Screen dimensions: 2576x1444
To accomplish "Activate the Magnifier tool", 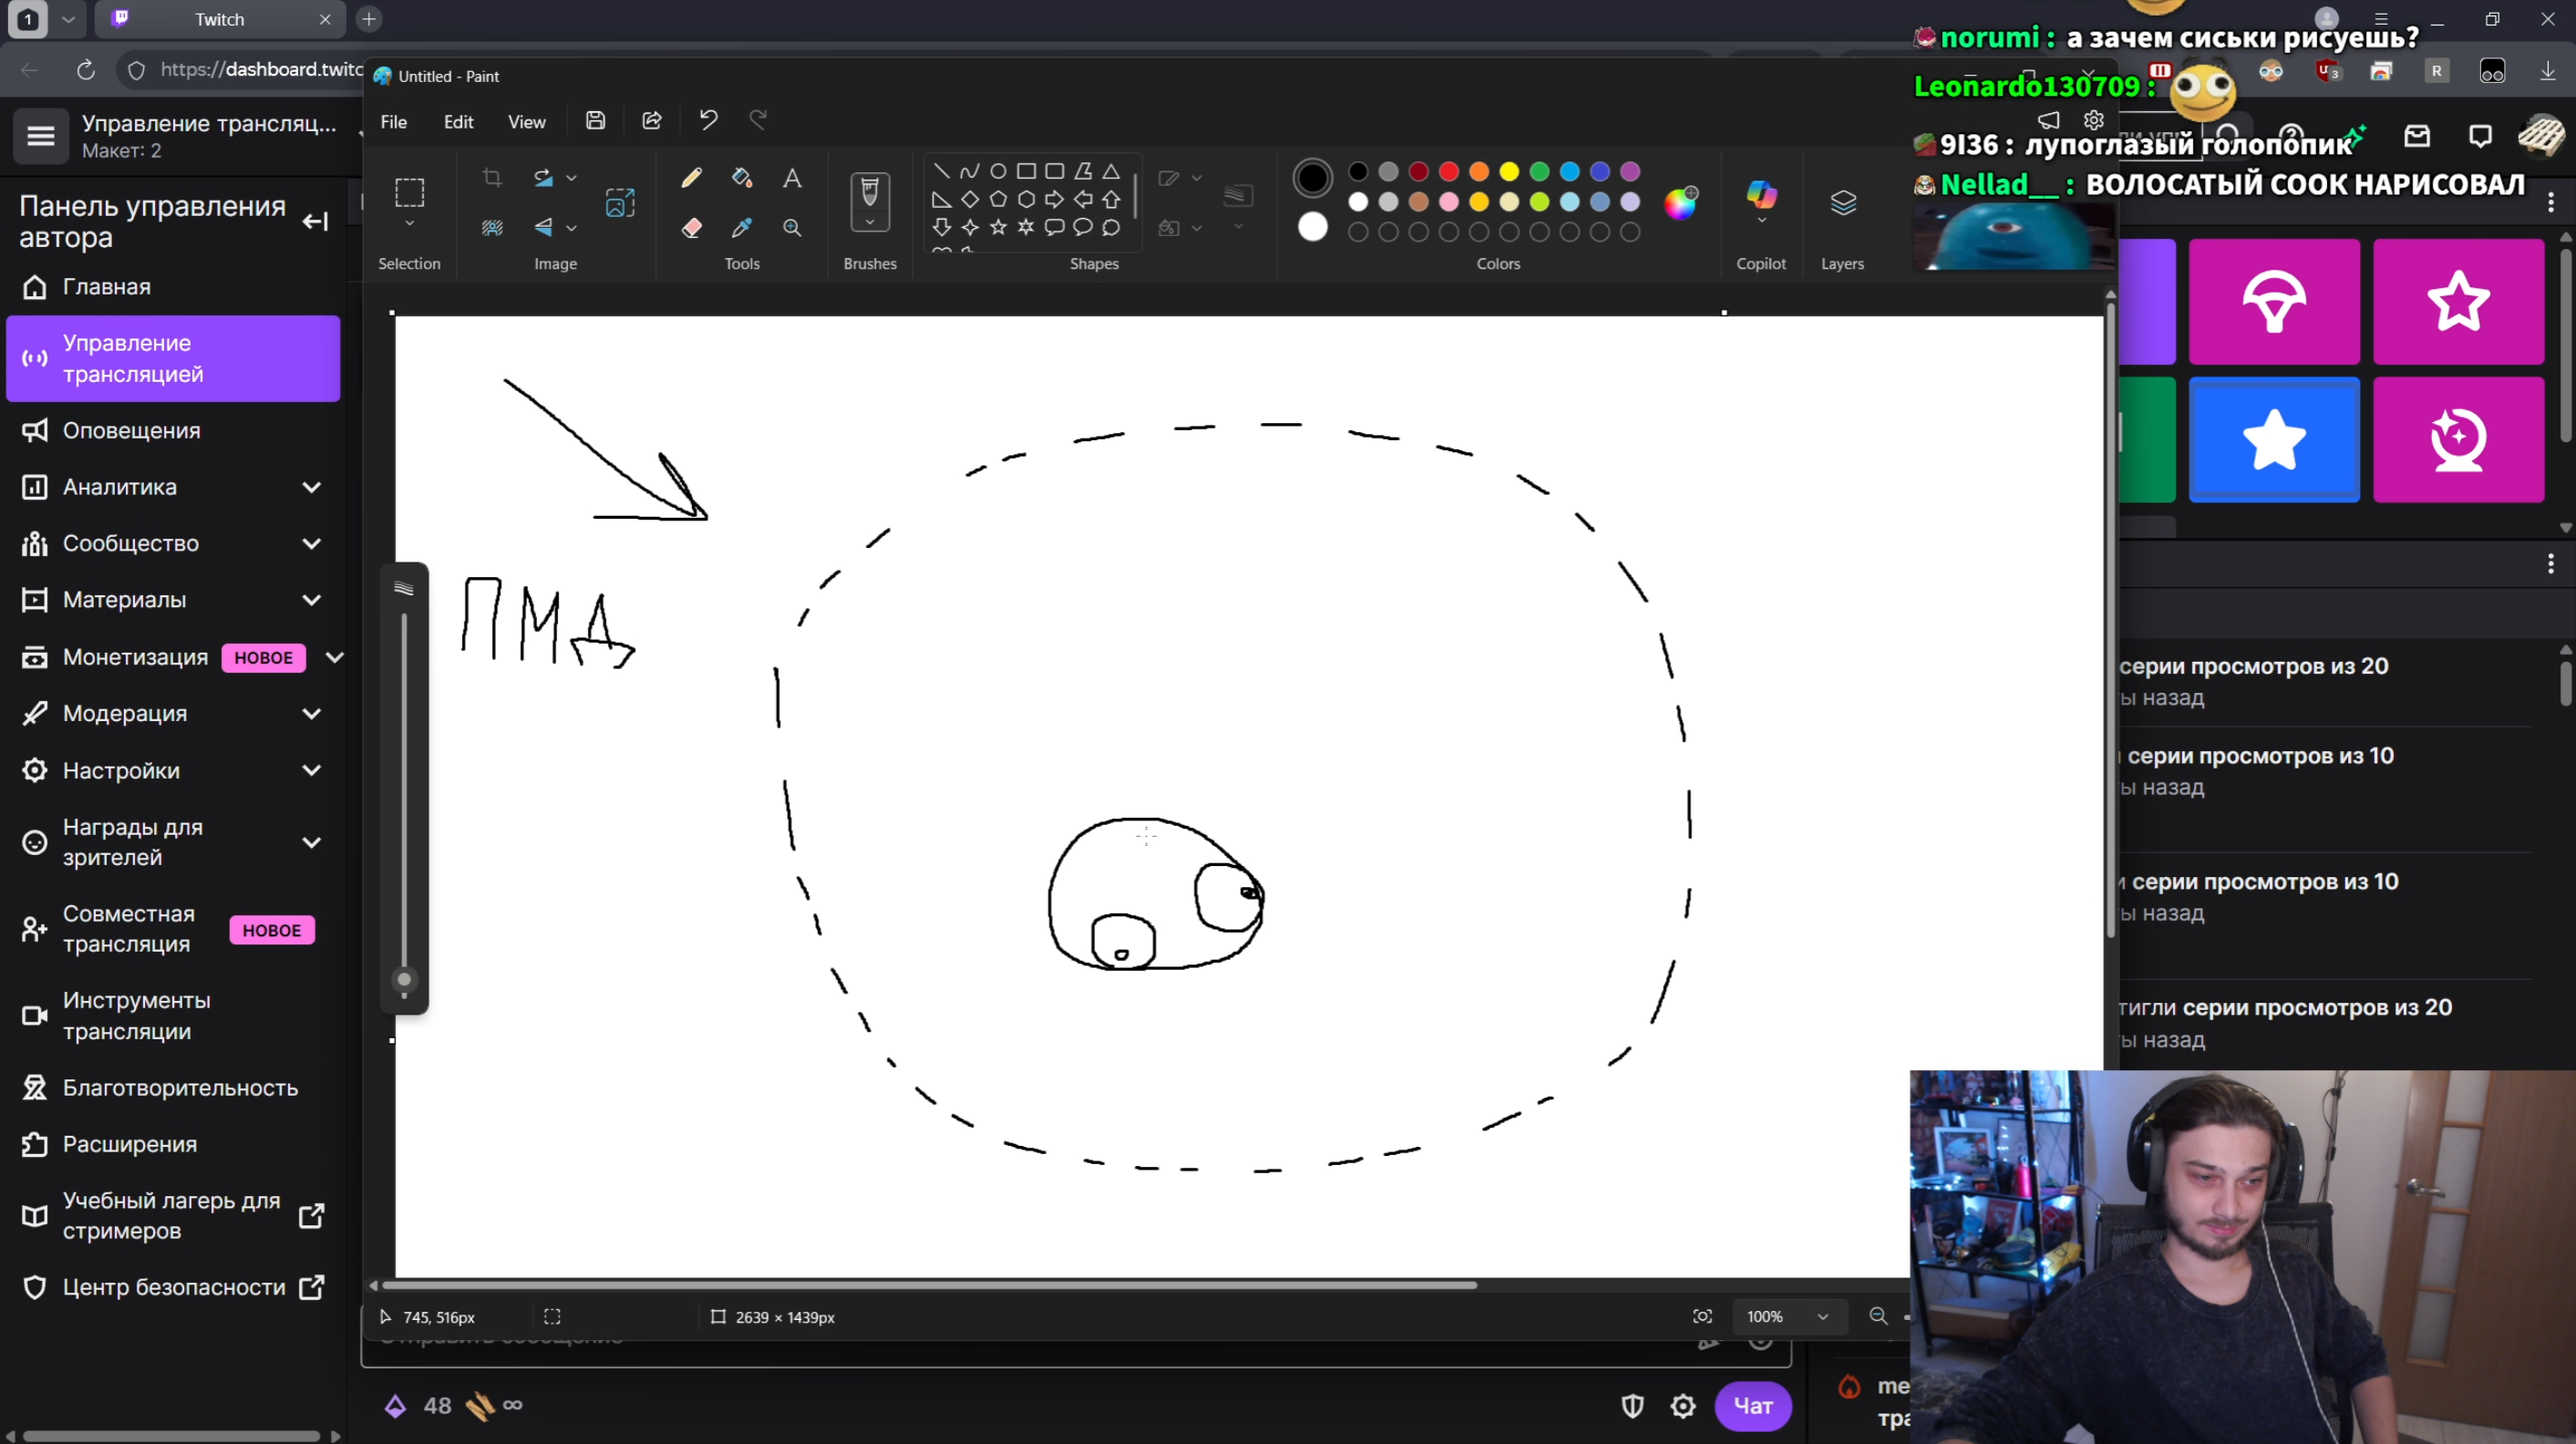I will [792, 228].
